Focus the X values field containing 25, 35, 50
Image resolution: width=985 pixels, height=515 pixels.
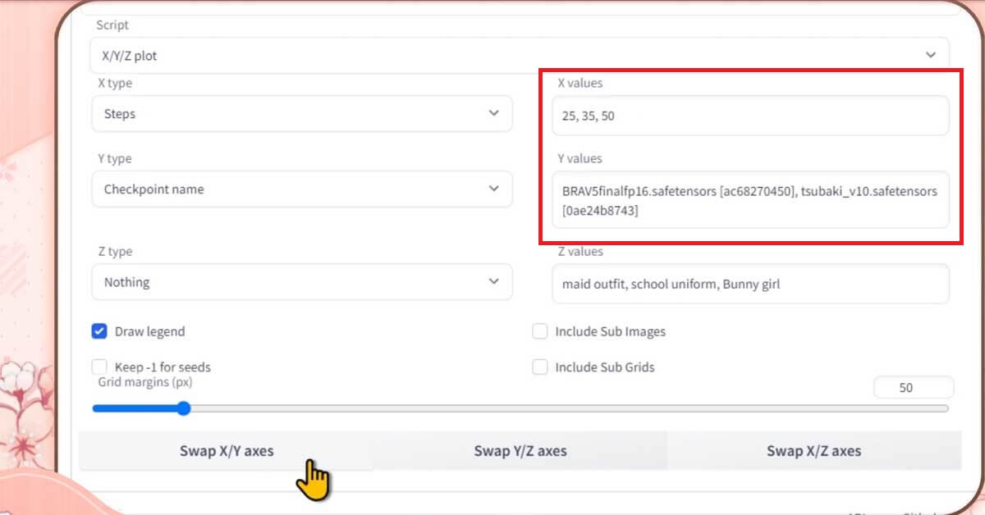(x=749, y=116)
